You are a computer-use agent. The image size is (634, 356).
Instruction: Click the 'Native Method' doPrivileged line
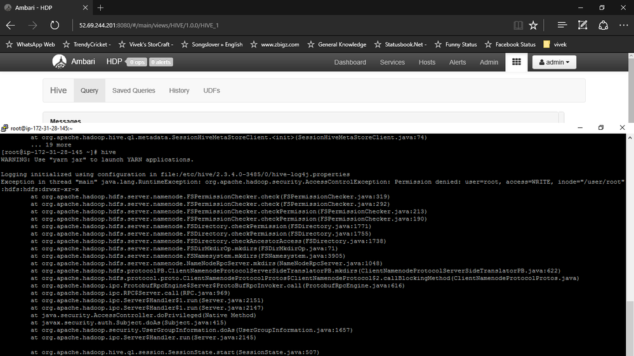click(143, 315)
